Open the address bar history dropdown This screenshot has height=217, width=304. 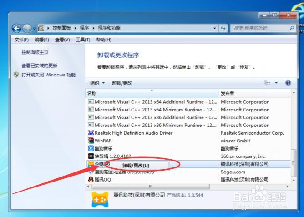(x=215, y=28)
